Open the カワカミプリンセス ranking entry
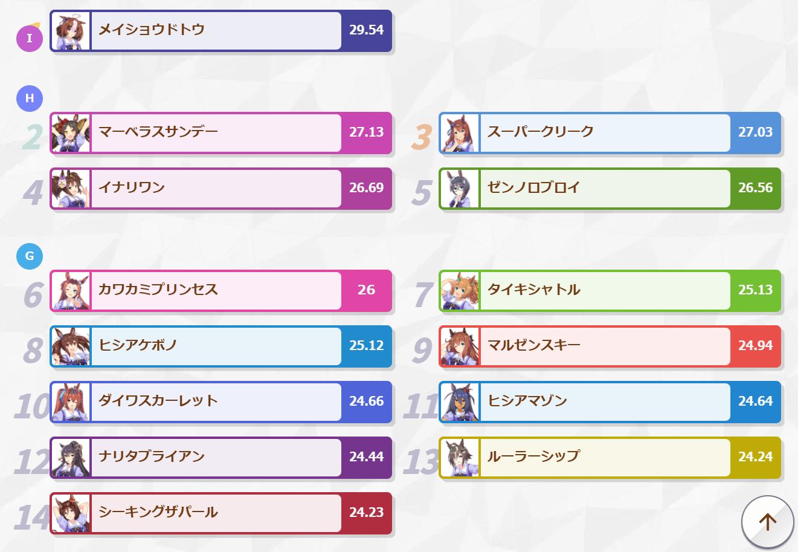This screenshot has height=552, width=798. (216, 290)
